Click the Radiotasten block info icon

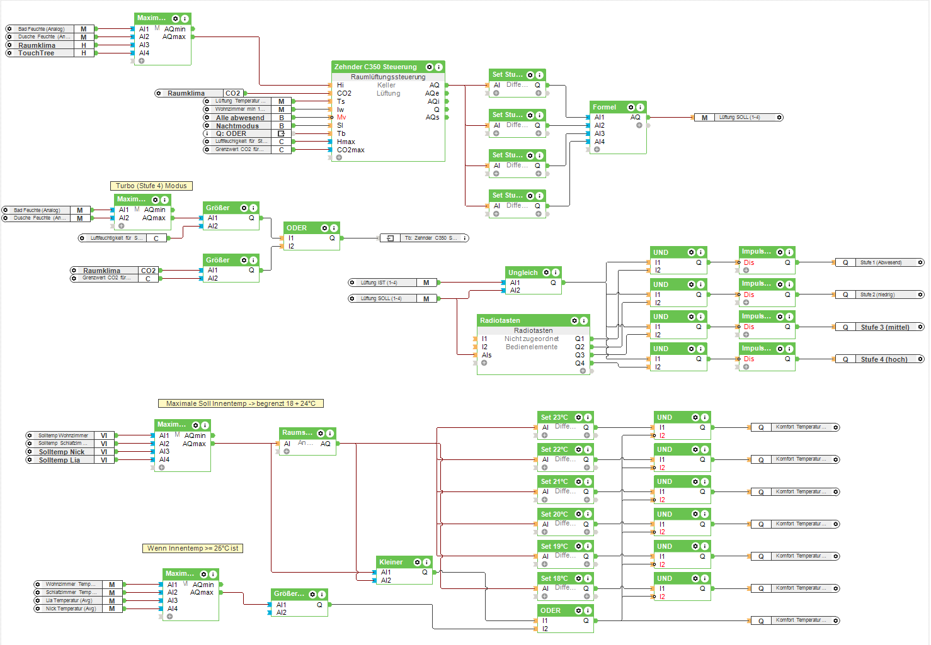(x=584, y=320)
